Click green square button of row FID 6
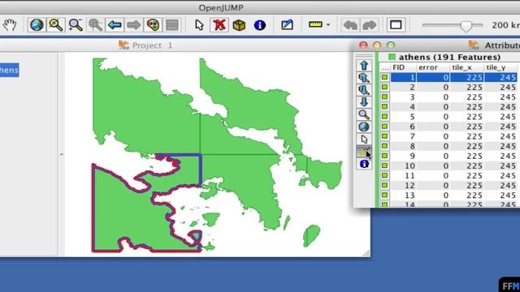Screen dimensions: 520x292 coord(384,127)
